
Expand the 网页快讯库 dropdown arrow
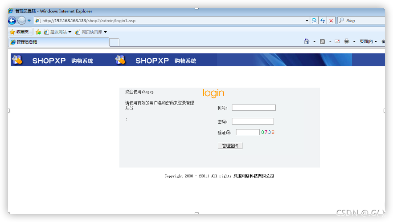(x=105, y=32)
